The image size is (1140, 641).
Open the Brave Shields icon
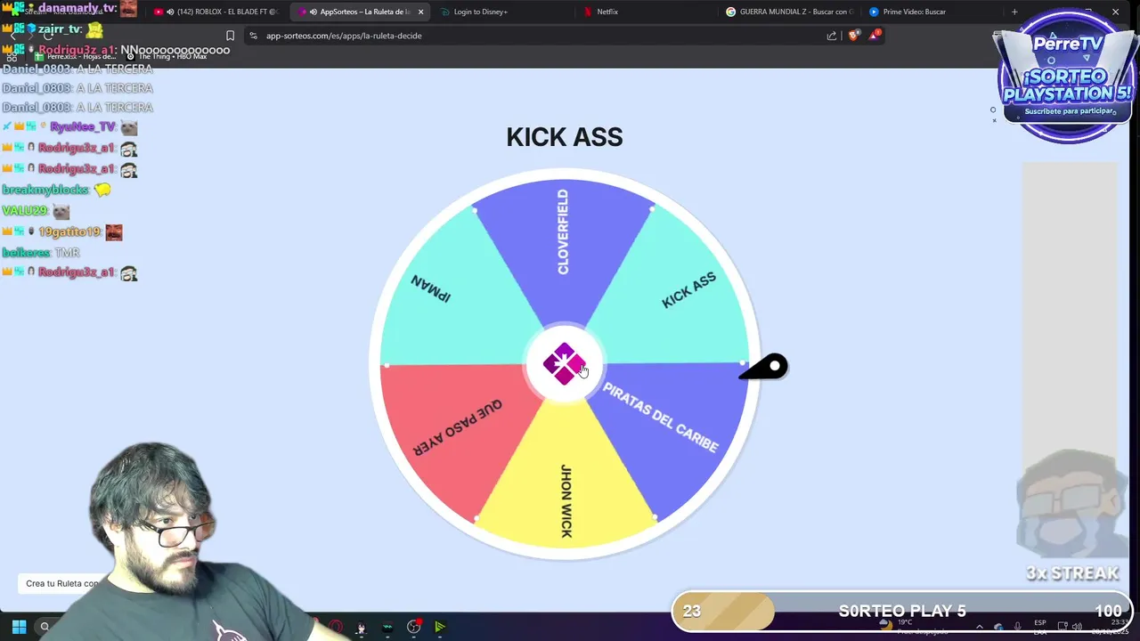click(854, 36)
